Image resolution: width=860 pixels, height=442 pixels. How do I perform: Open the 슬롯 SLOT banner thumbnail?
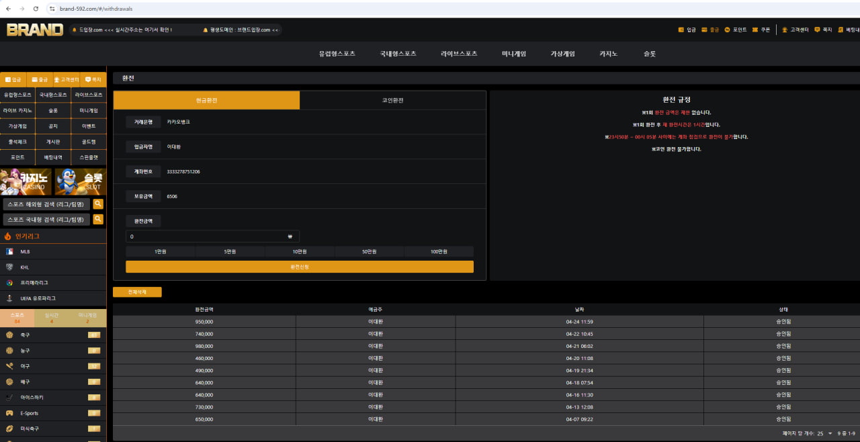(x=80, y=182)
